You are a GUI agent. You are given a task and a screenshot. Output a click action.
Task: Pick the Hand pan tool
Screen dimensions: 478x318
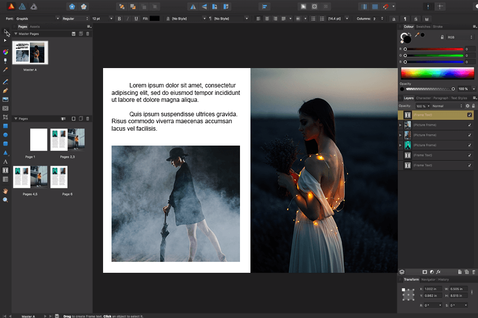pyautogui.click(x=5, y=191)
